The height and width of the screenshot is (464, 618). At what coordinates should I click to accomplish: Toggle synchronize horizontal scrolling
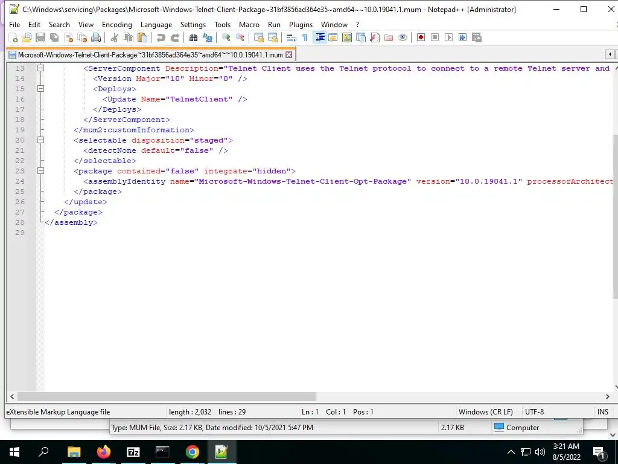[x=273, y=37]
